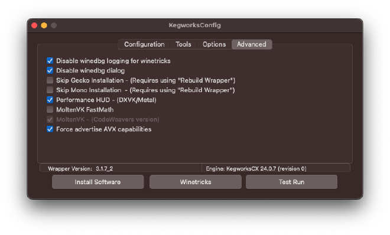Select the Advanced tab
This screenshot has height=235, width=390.
point(252,44)
